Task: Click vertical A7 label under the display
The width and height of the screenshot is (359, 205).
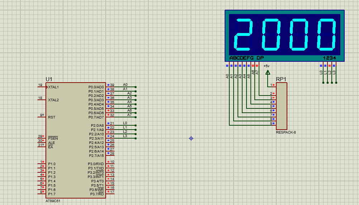Action: coord(257,72)
